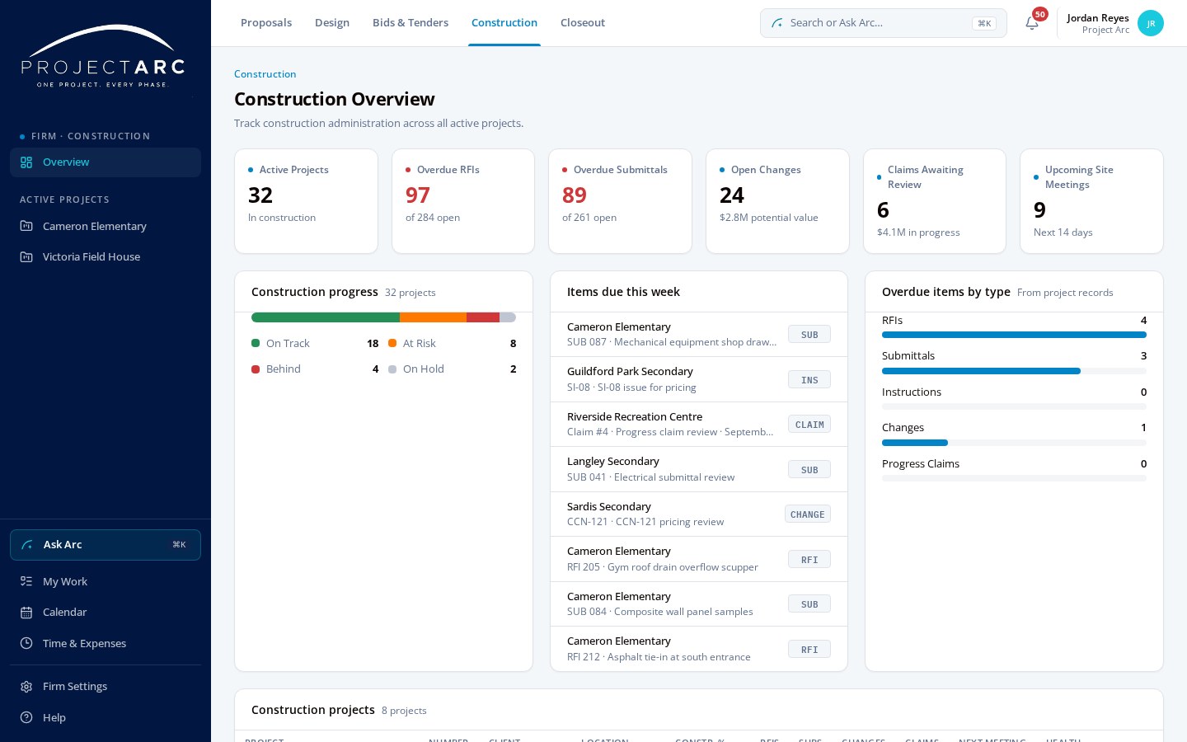1187x742 pixels.
Task: Open SUB 084 Composite wall panel item
Action: pos(699,604)
